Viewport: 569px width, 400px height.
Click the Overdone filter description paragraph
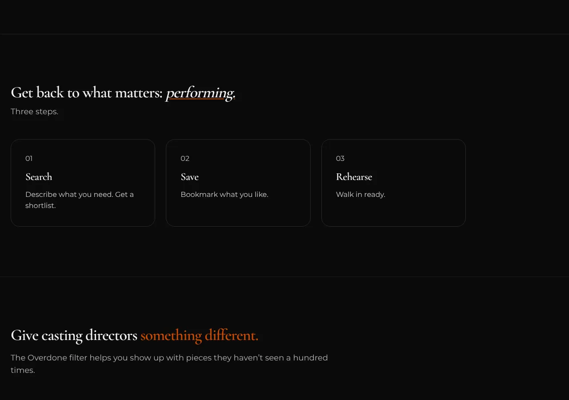(x=169, y=364)
